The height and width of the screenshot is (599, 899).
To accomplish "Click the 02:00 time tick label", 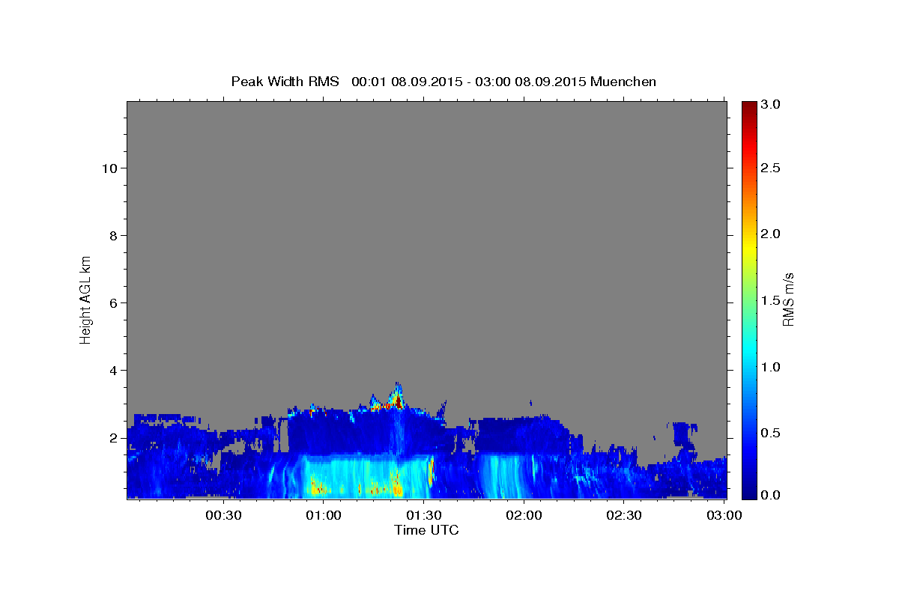I will click(x=524, y=515).
